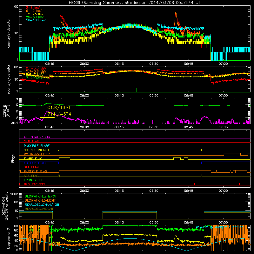Click the first FLARE FLAG pulse near 05:50
This screenshot has height=254, width=254.
click(65, 158)
